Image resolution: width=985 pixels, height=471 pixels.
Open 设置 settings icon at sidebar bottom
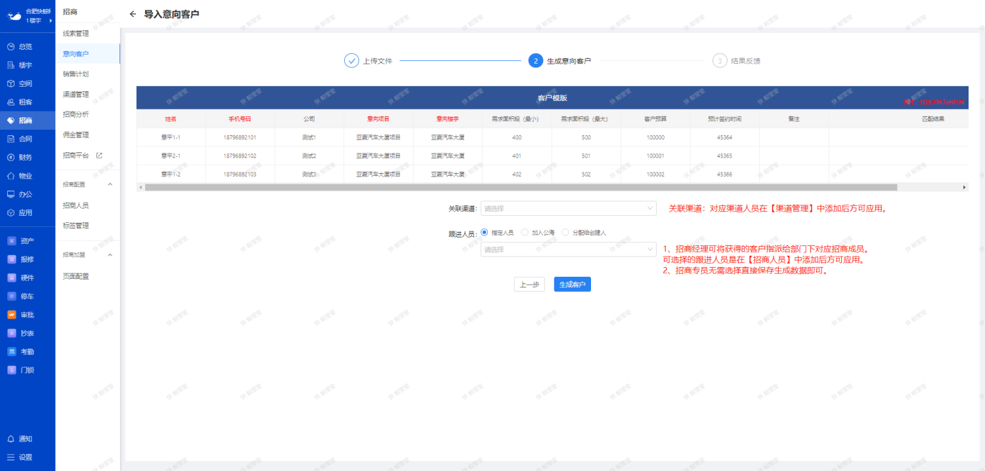pyautogui.click(x=11, y=457)
